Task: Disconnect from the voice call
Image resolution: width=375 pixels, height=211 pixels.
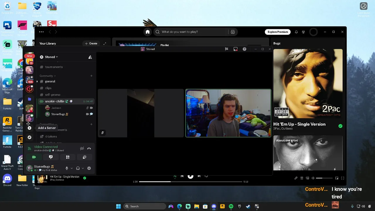Action: pos(89,149)
